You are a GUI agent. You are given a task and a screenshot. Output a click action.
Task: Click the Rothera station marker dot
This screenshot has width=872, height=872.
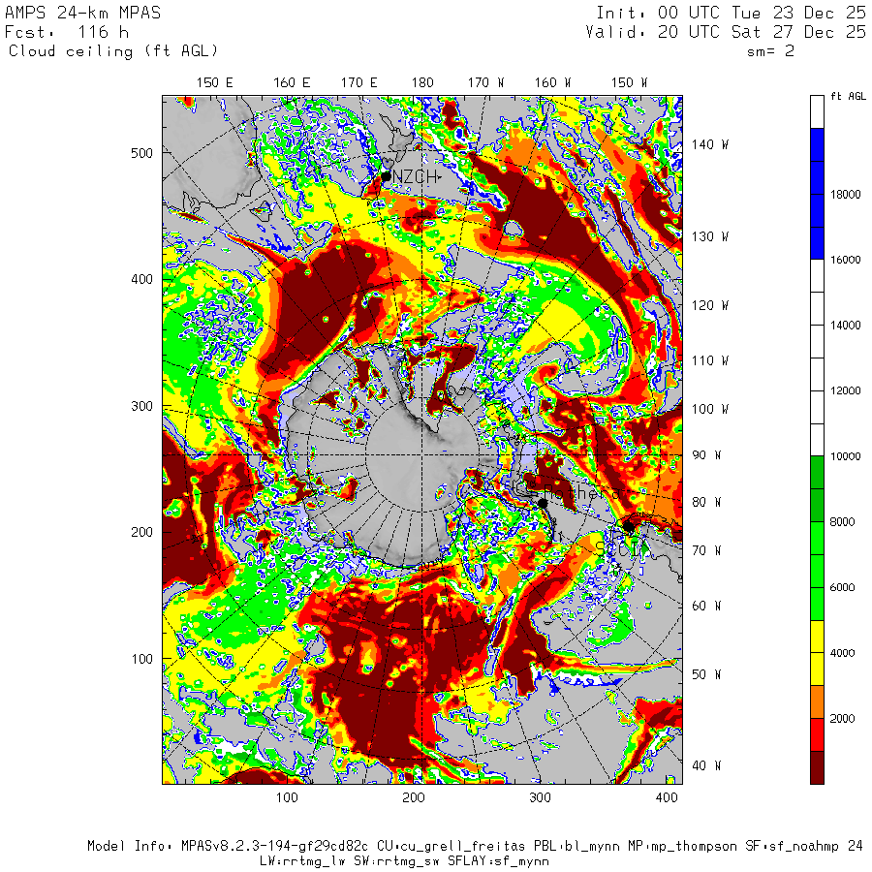point(543,503)
